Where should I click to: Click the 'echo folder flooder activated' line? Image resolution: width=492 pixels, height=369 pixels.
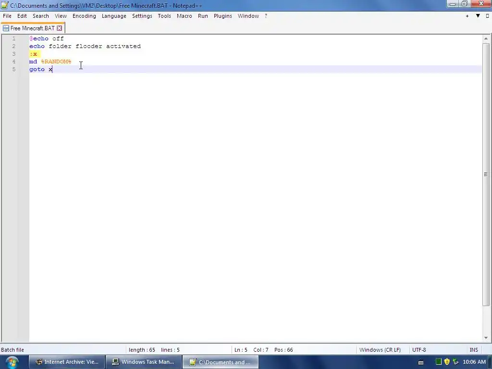click(85, 46)
